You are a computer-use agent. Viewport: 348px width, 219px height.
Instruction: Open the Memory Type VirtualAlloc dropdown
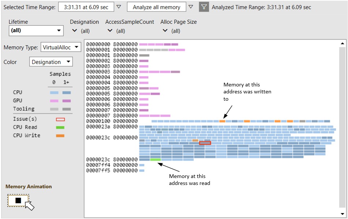[61, 47]
